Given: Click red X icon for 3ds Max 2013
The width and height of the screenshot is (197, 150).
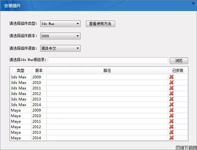Looking at the screenshot, I should coord(171,99).
